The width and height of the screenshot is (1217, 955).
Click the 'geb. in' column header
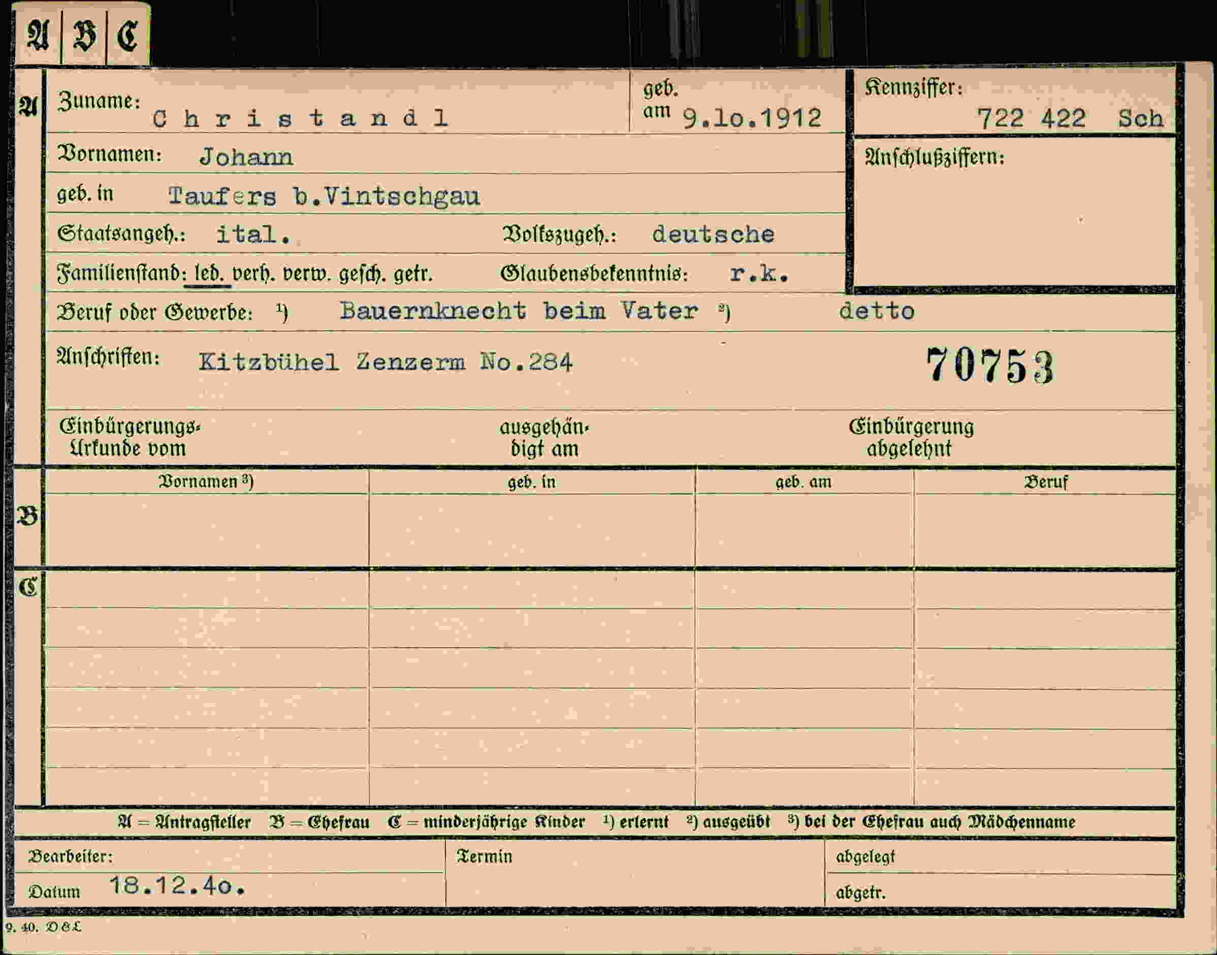click(x=532, y=482)
